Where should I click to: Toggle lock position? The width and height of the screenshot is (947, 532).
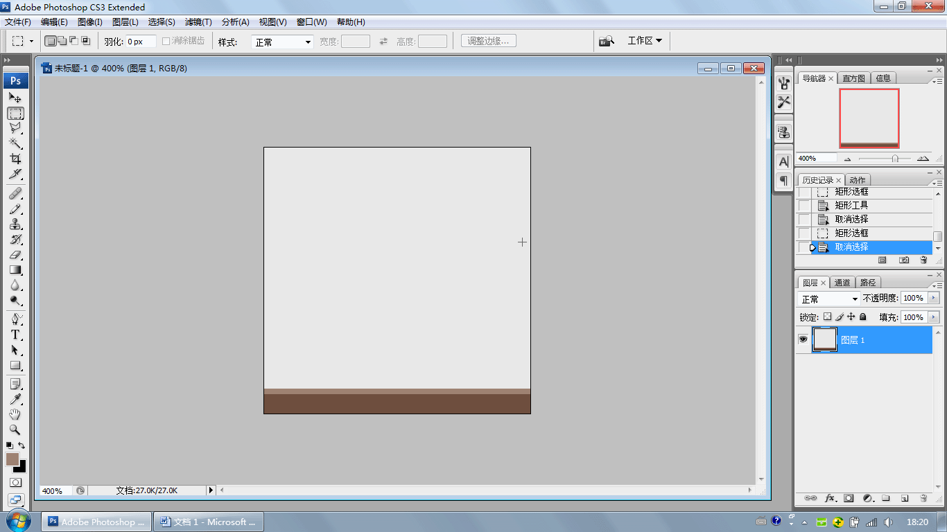coord(851,317)
